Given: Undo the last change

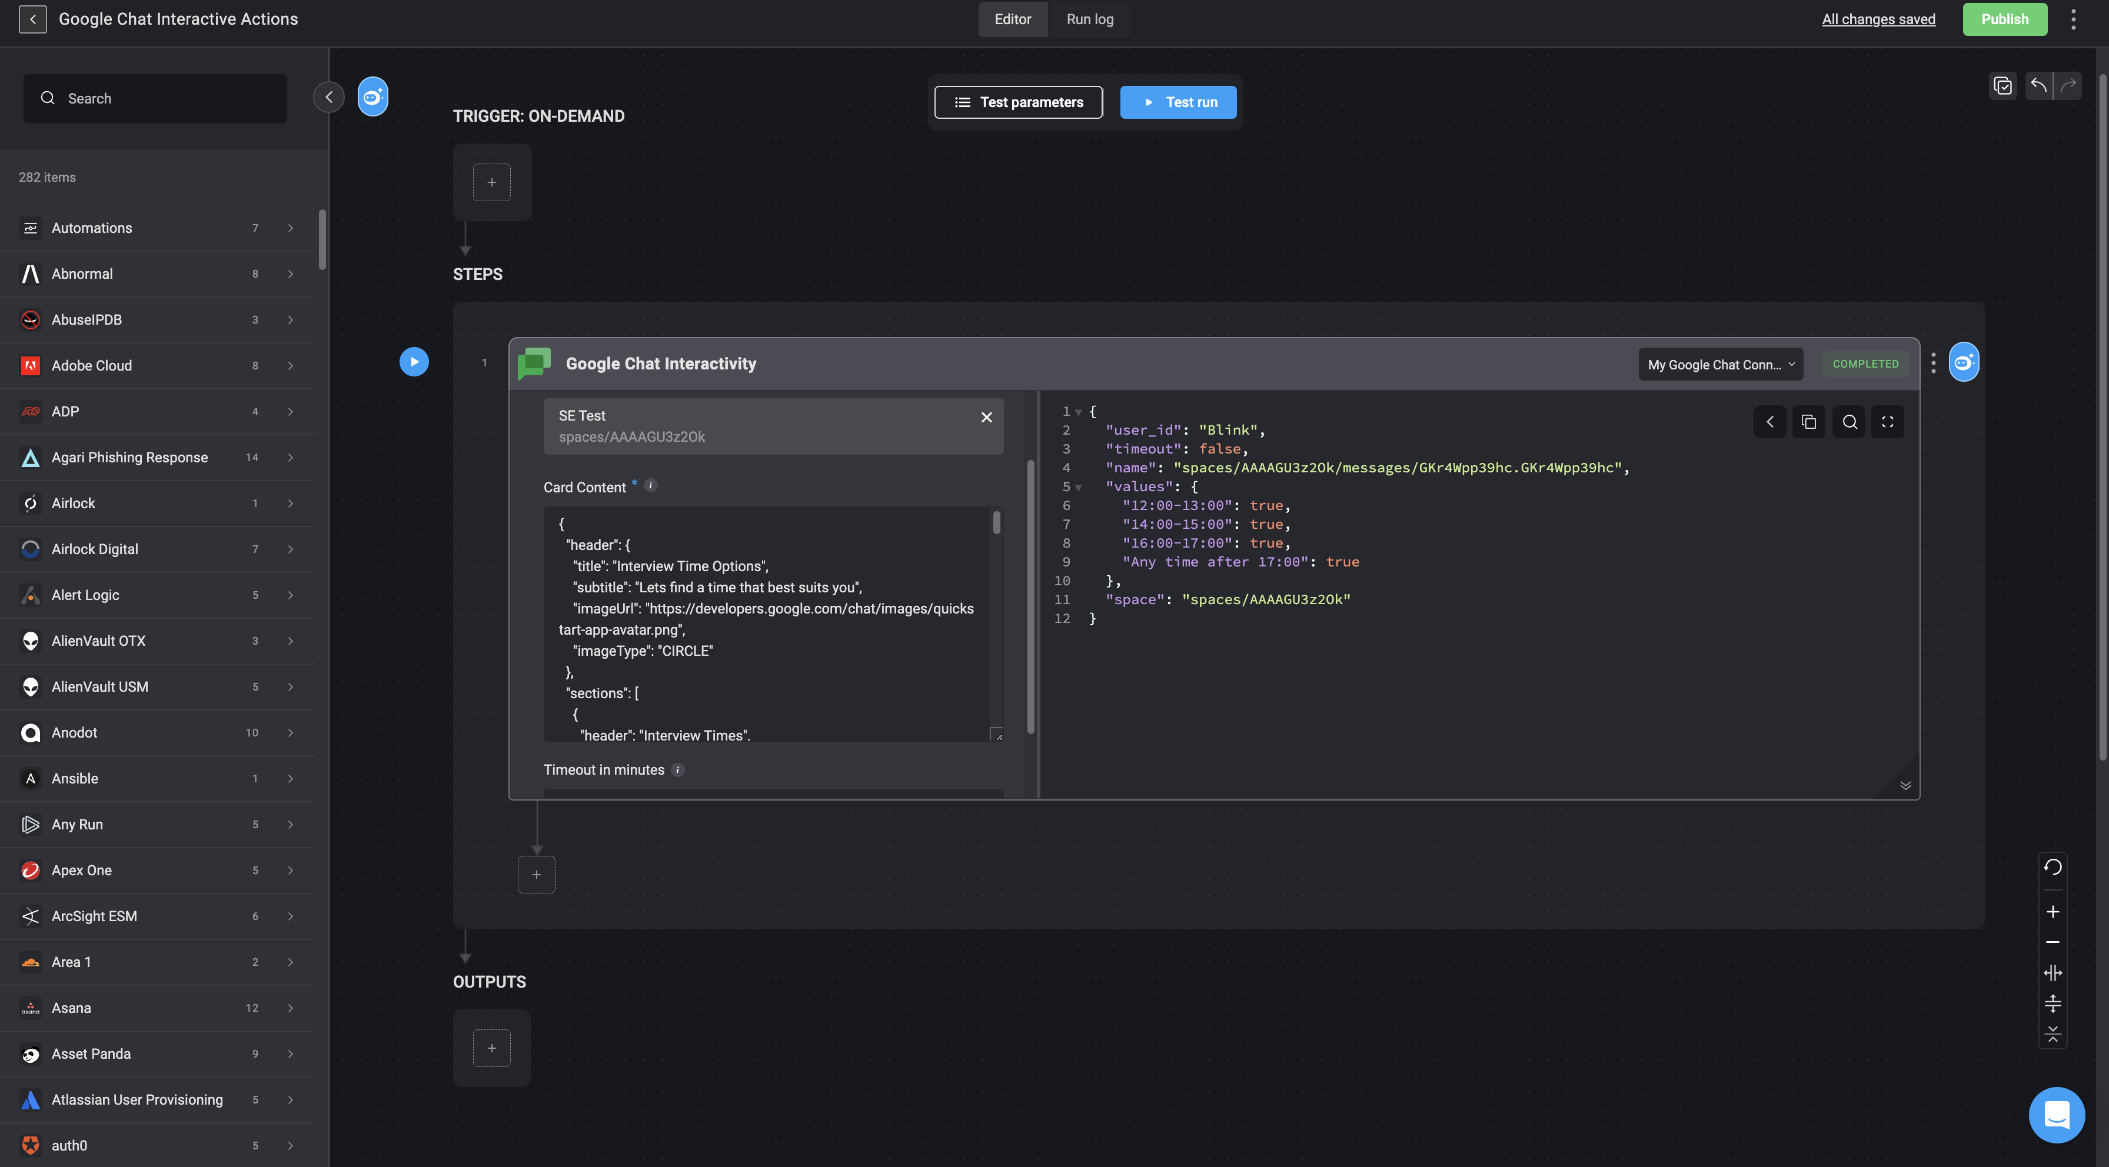Looking at the screenshot, I should tap(2038, 85).
